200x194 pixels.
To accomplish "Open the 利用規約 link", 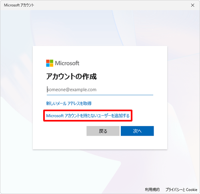I will (152, 190).
